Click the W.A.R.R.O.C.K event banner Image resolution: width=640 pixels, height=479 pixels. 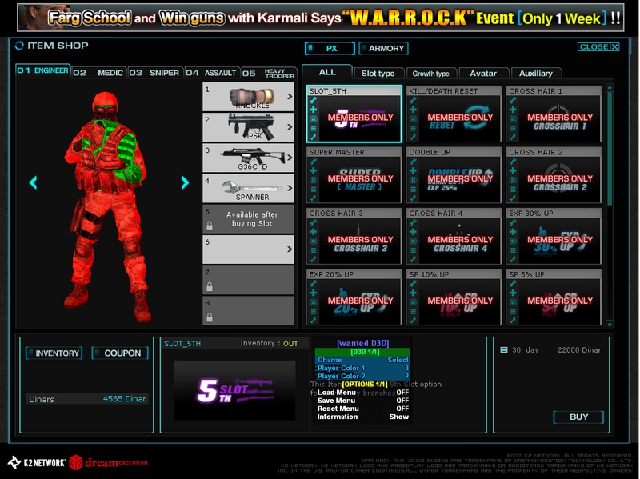321,17
